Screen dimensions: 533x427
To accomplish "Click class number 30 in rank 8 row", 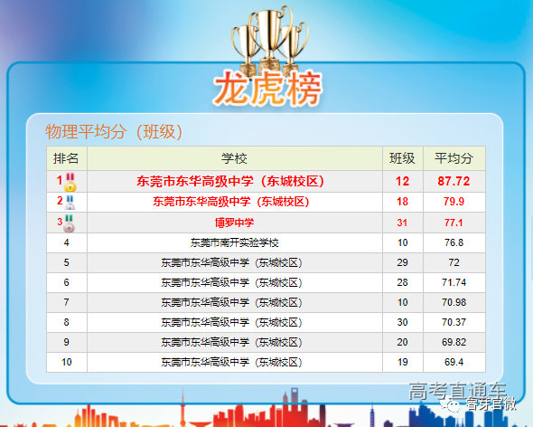I will pyautogui.click(x=403, y=322).
